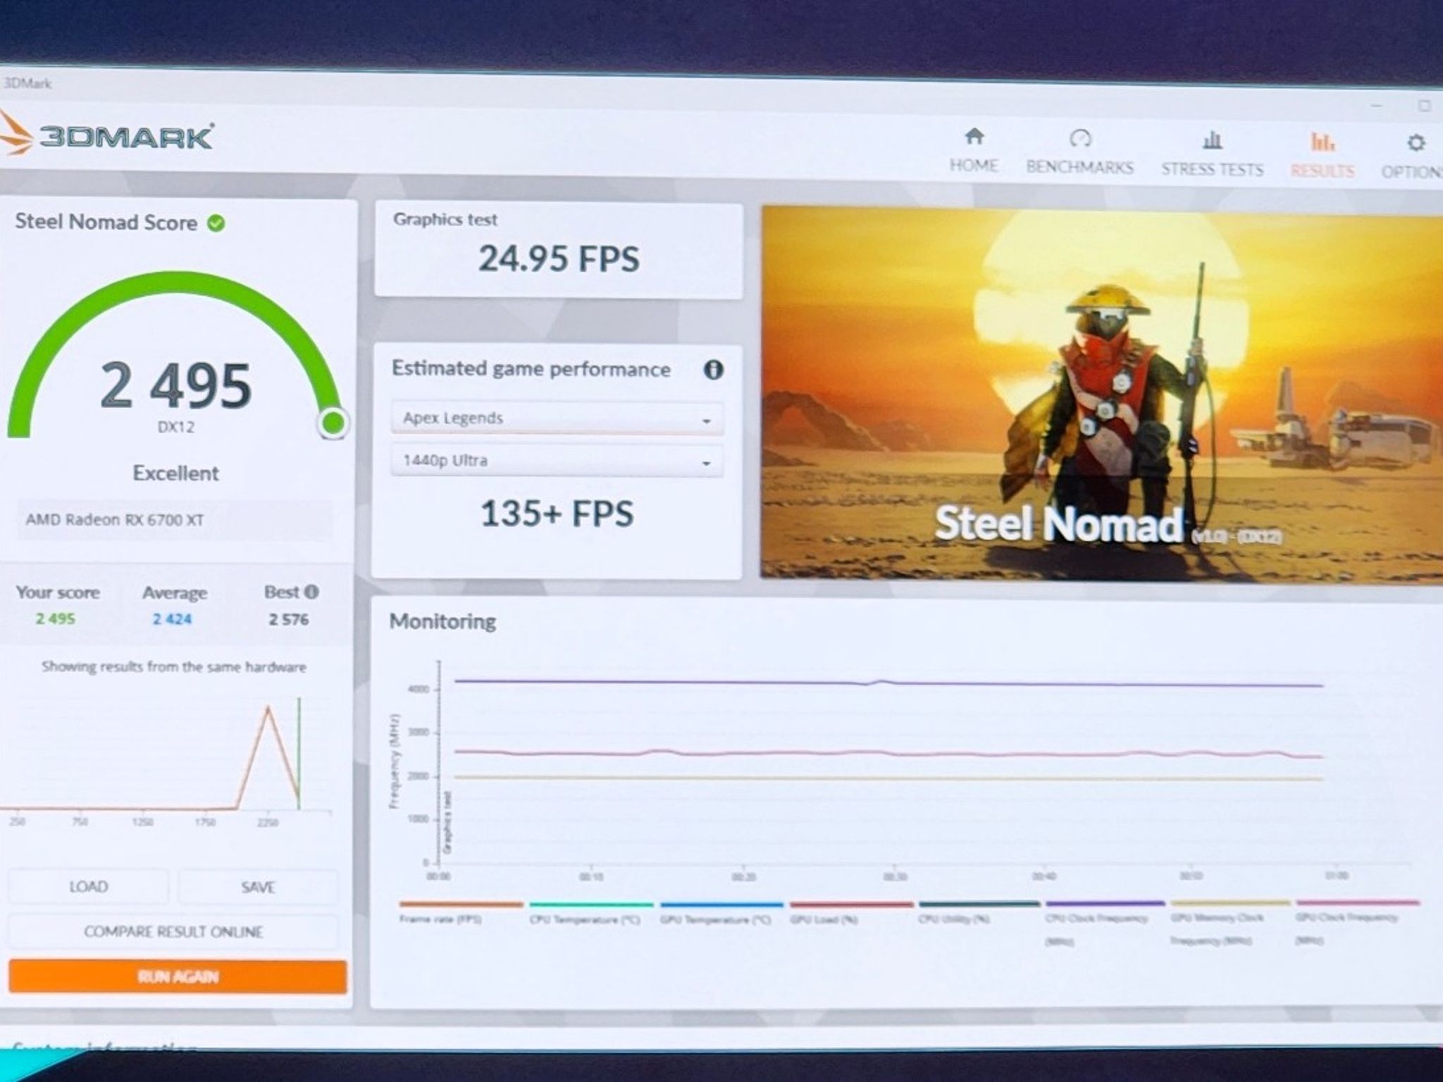1443x1082 pixels.
Task: Toggle the CPU Temperature legend line
Action: (x=591, y=912)
